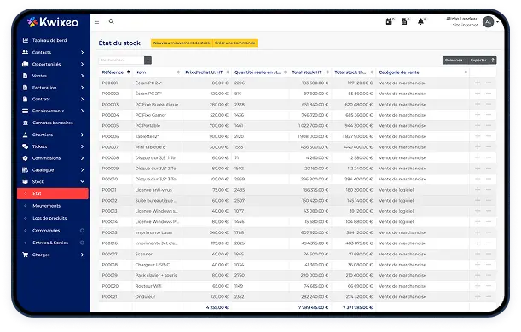Expand the Opportunités submenu chevron
The image size is (521, 332).
pyautogui.click(x=82, y=64)
